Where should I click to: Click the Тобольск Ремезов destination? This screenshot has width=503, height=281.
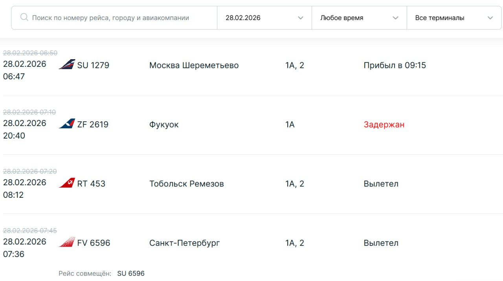click(x=186, y=184)
